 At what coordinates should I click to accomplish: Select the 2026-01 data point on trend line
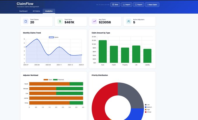click(x=82, y=55)
